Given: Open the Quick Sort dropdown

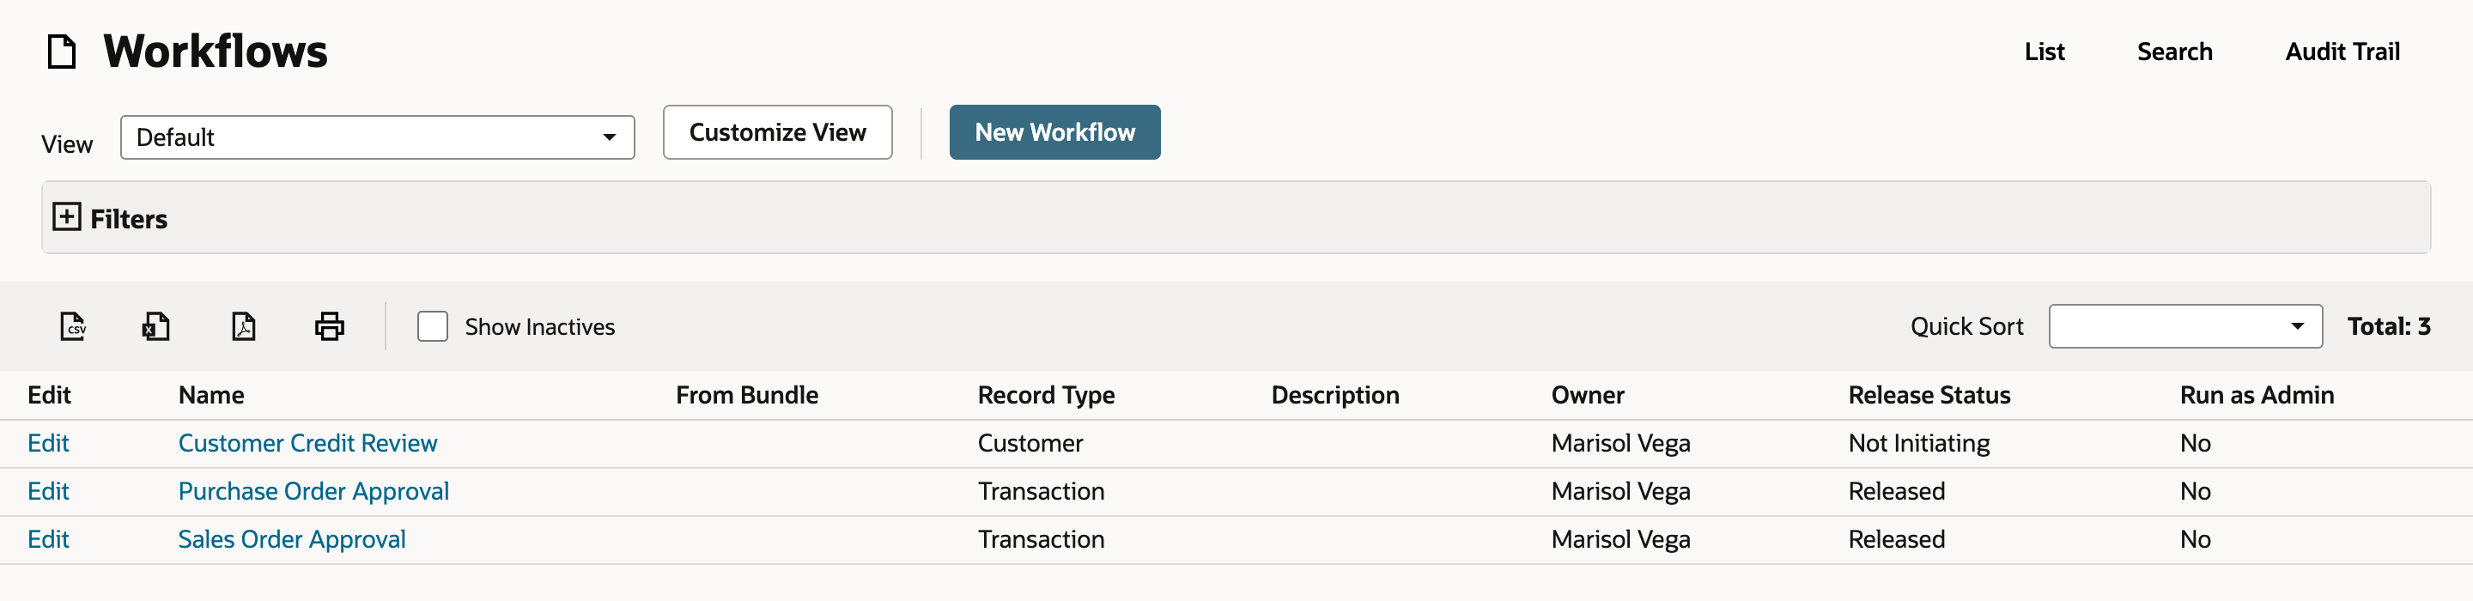Looking at the screenshot, I should tap(2185, 326).
